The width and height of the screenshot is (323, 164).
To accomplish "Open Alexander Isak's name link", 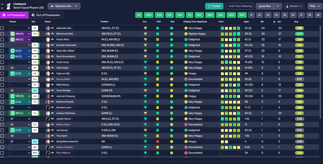I will [x=63, y=28].
